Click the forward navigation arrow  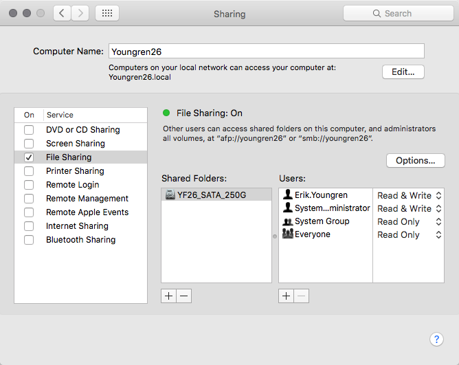click(x=80, y=13)
